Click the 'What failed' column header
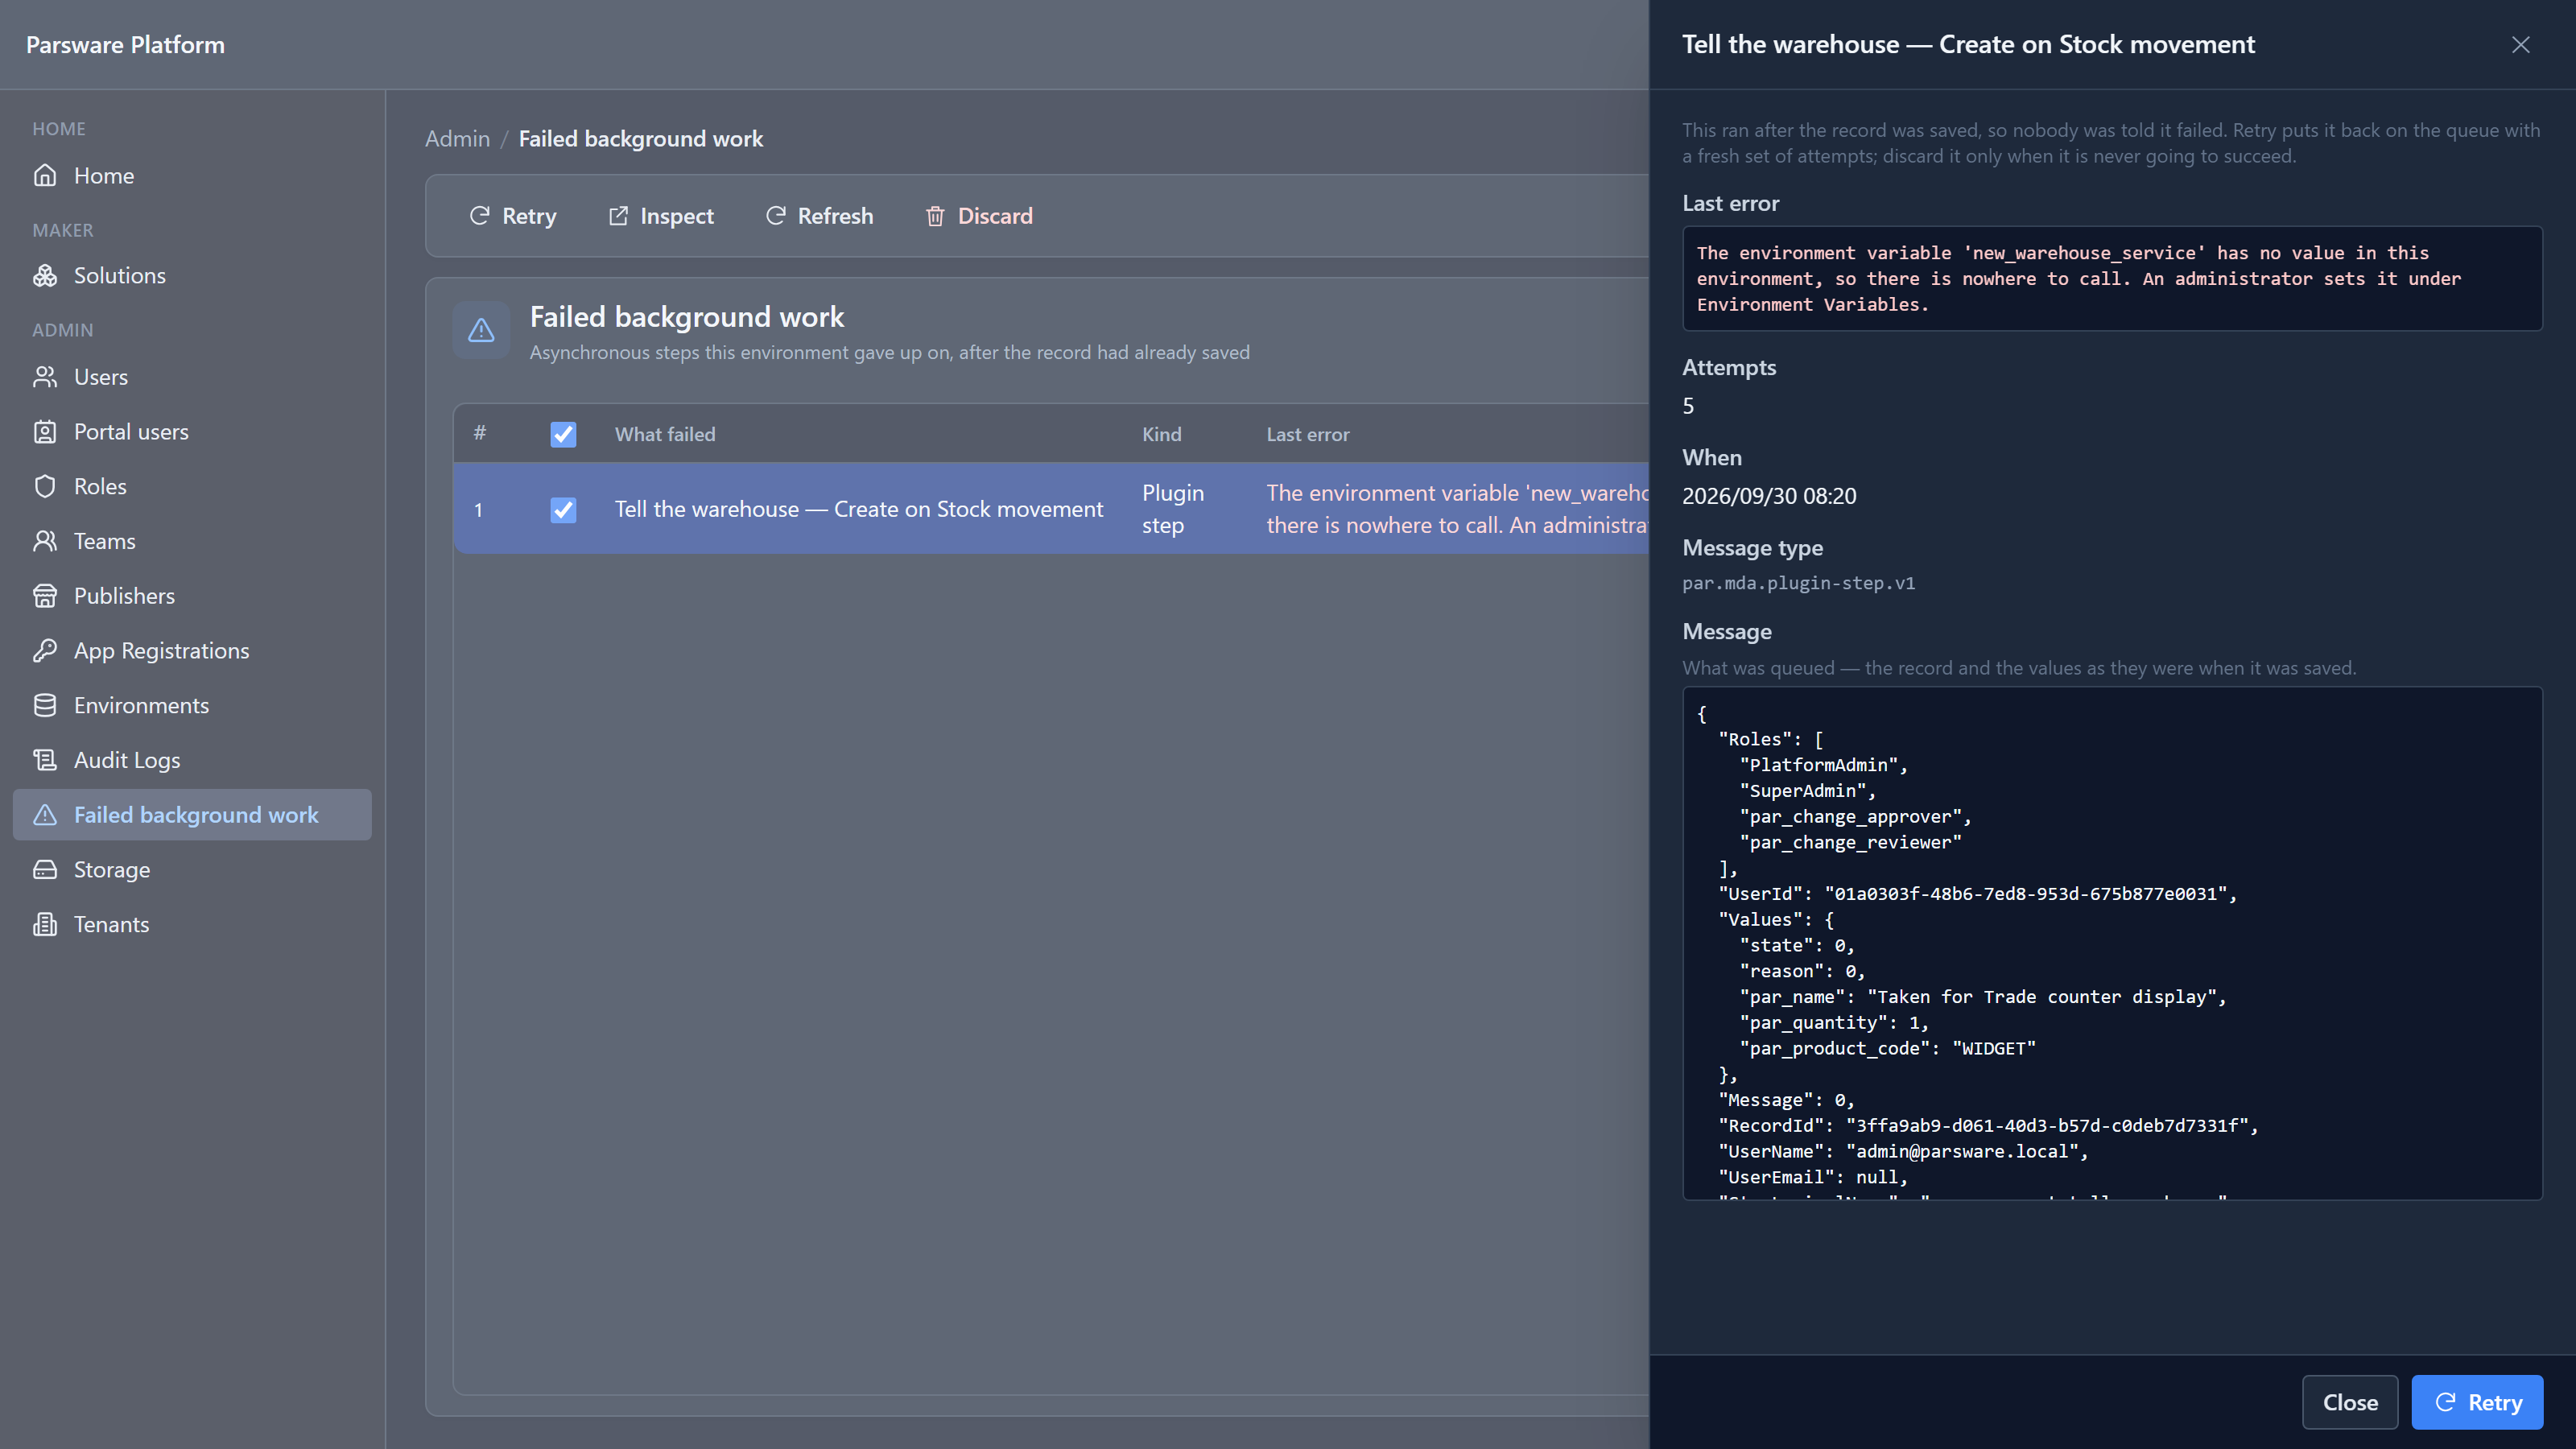Image resolution: width=2576 pixels, height=1449 pixels. tap(665, 434)
